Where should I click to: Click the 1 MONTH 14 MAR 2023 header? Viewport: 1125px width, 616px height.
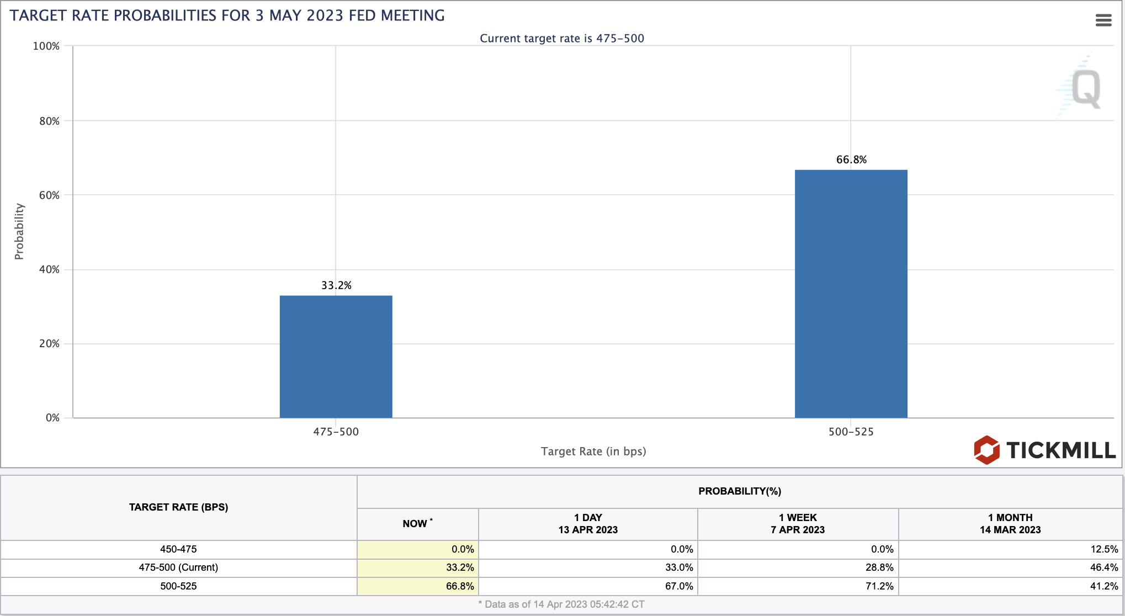(x=1010, y=524)
